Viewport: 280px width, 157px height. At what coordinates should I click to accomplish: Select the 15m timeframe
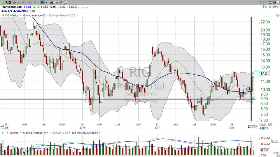(30, 3)
